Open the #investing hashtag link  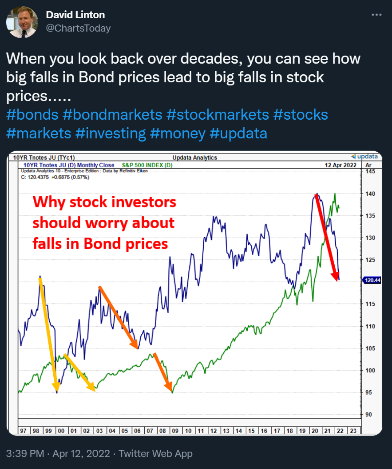[111, 133]
